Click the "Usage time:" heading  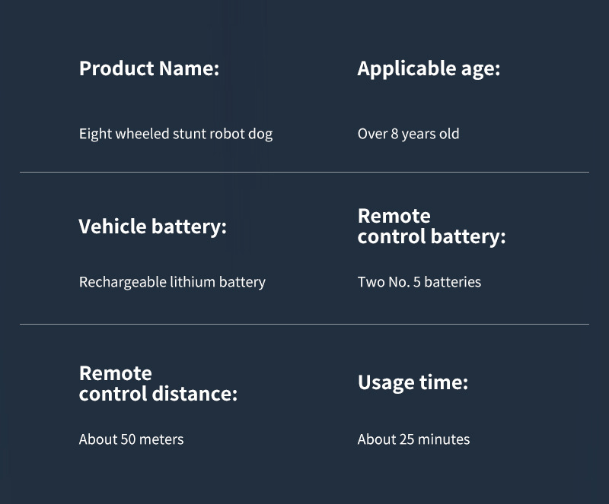pos(413,382)
